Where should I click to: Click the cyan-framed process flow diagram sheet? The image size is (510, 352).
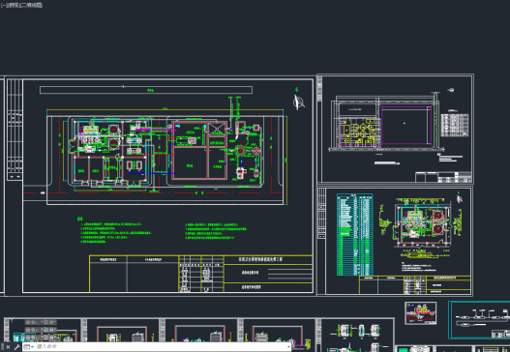click(x=479, y=320)
